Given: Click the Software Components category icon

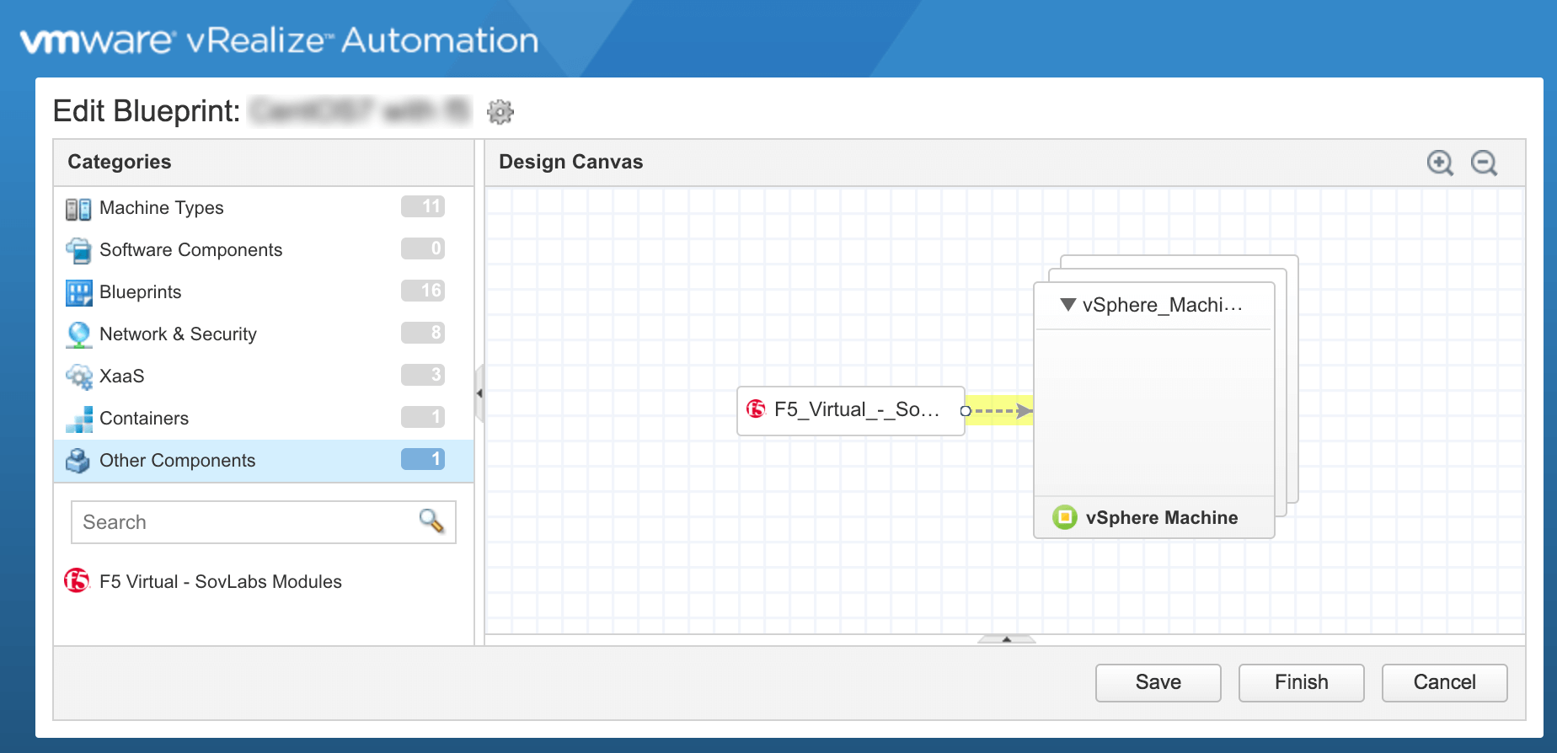Looking at the screenshot, I should point(78,250).
